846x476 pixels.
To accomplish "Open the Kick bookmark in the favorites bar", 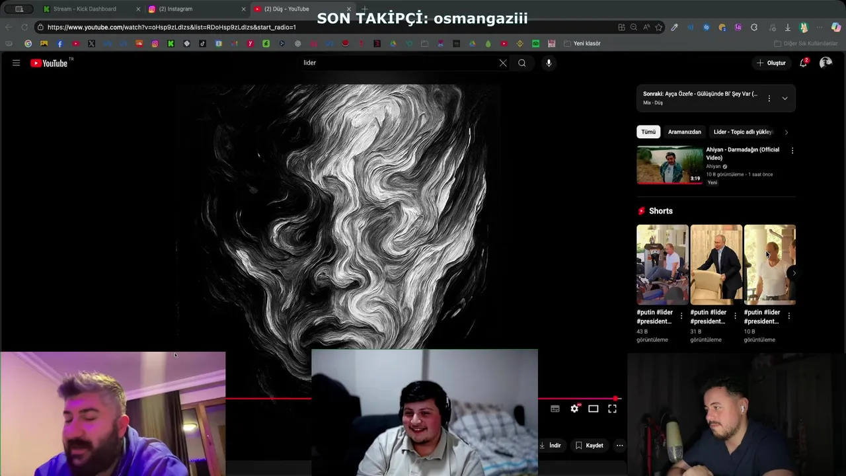I will point(171,44).
